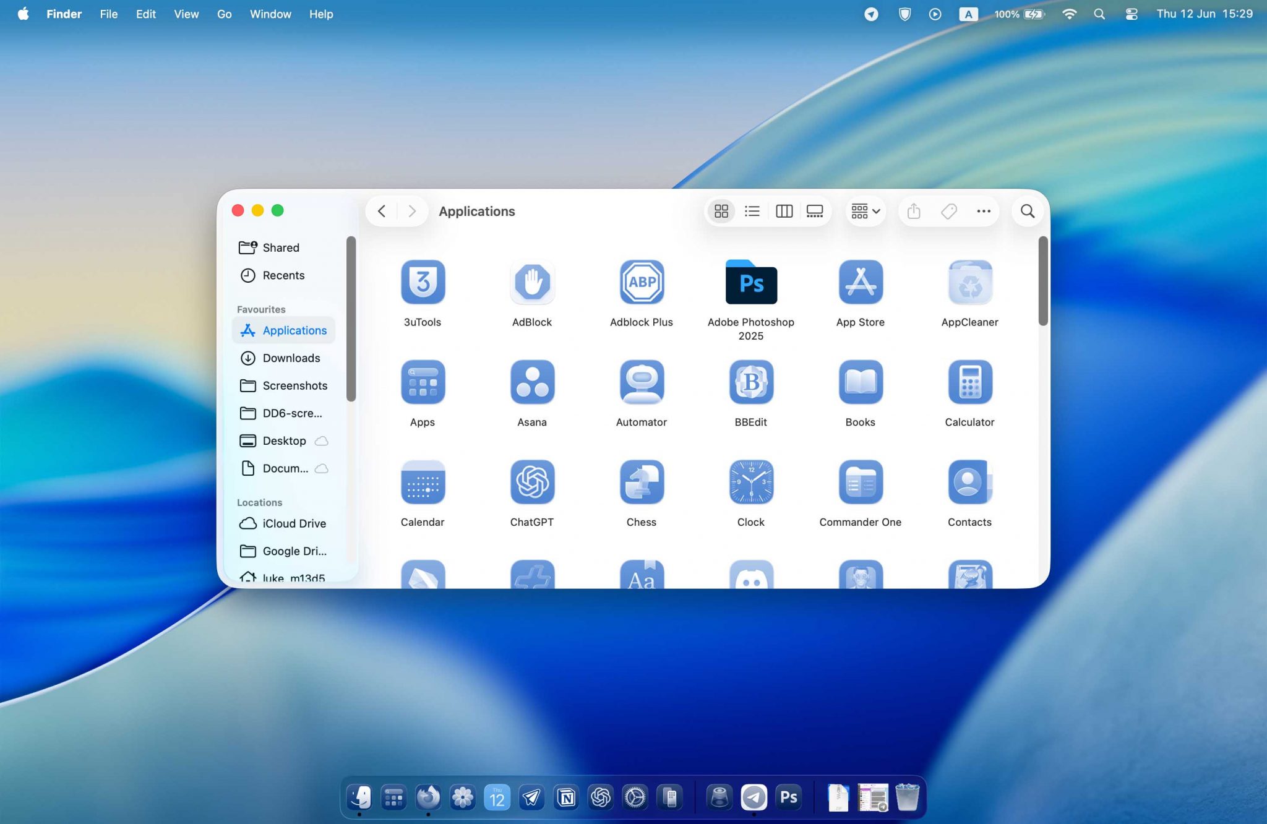Open Adblock Plus from Applications
1267x824 pixels.
641,283
